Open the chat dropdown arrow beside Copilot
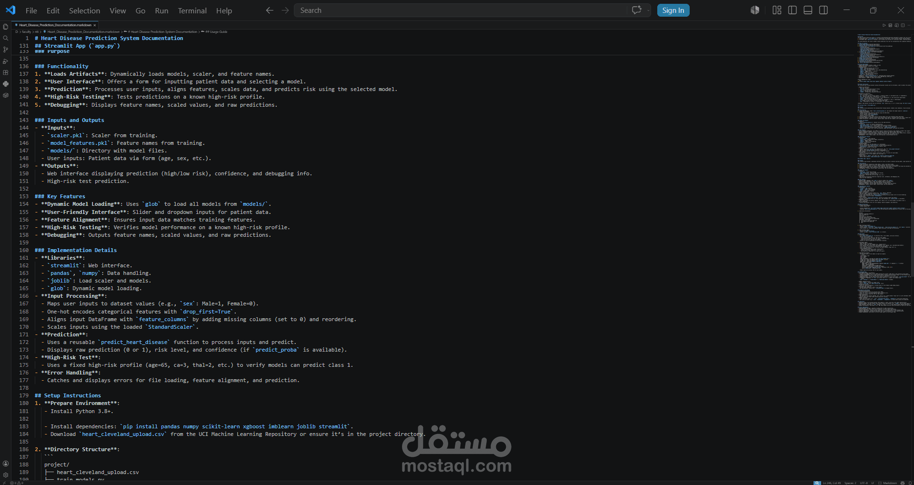This screenshot has width=914, height=485. pyautogui.click(x=648, y=10)
